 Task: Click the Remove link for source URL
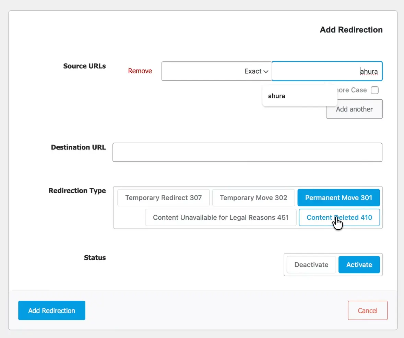pyautogui.click(x=140, y=71)
